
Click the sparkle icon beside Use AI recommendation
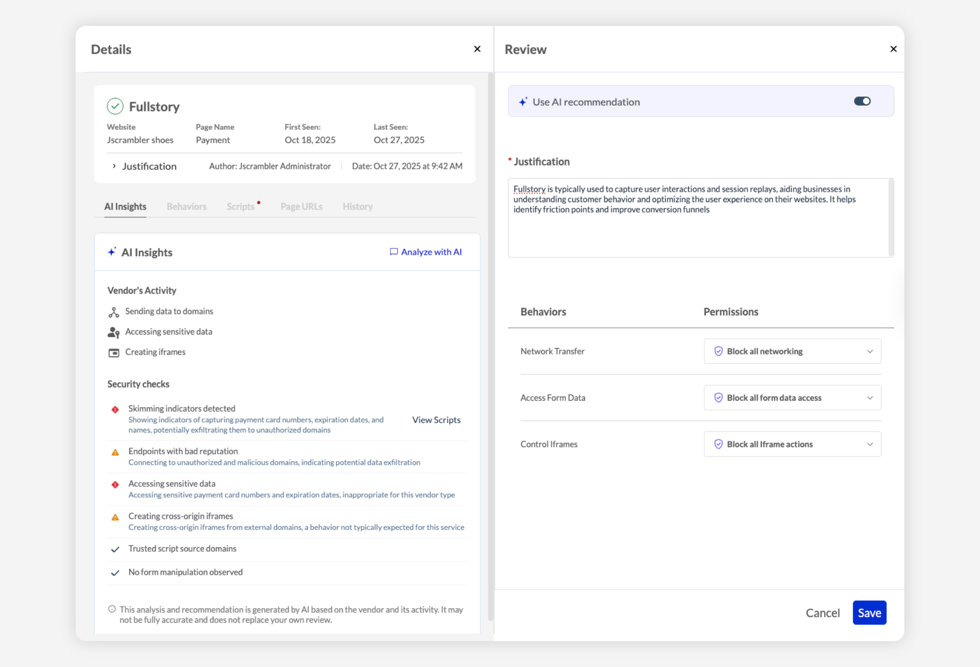pos(523,102)
